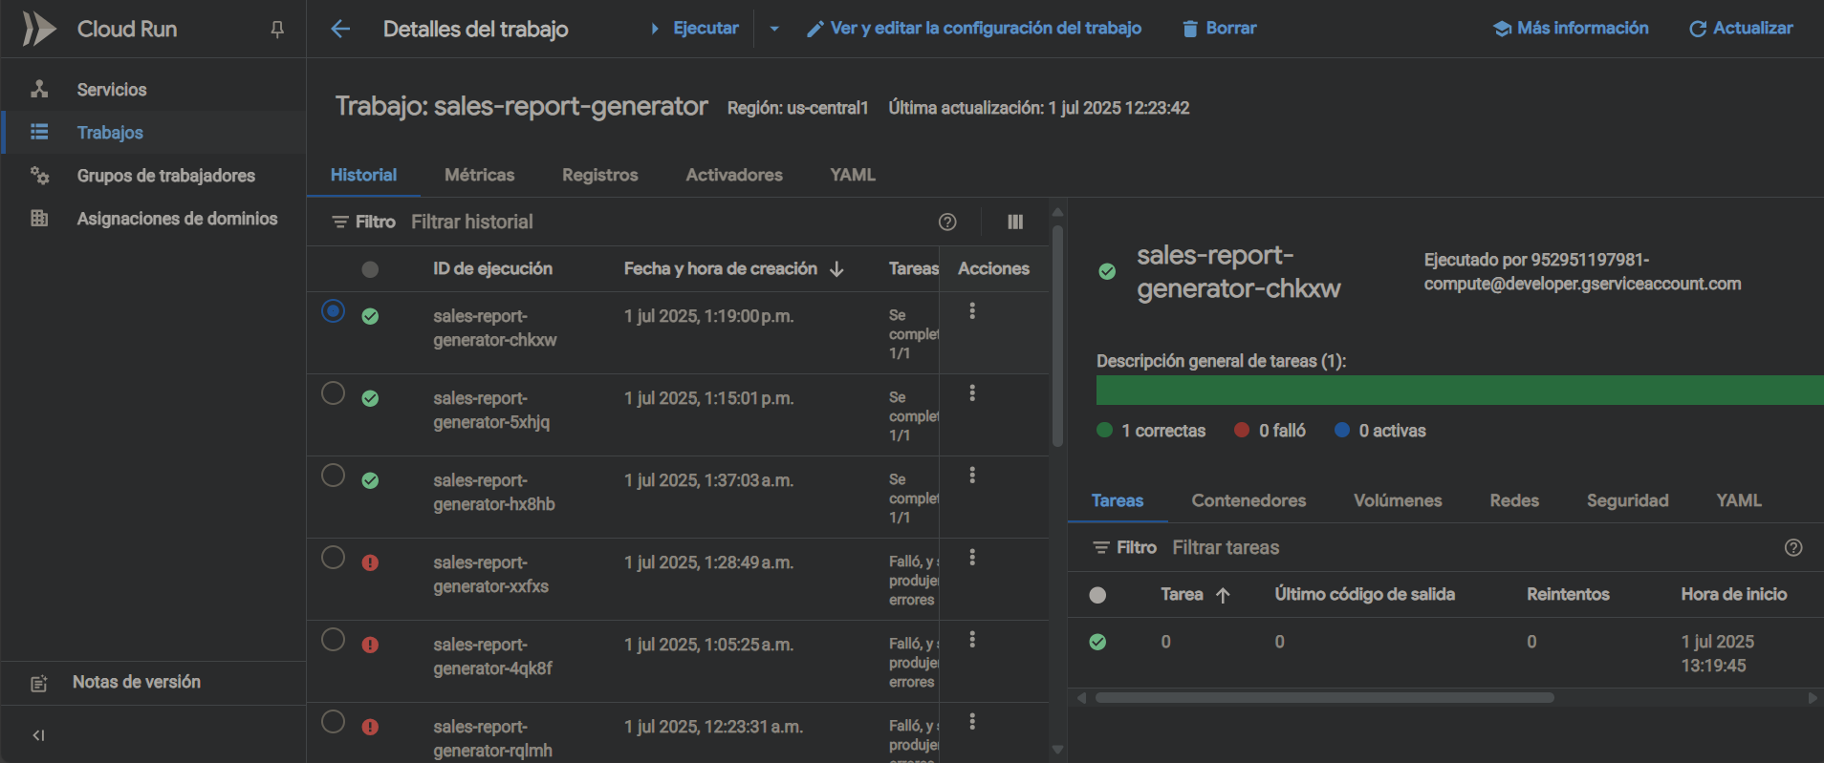Image resolution: width=1824 pixels, height=763 pixels.
Task: Open actions menu for generator-xxfxs
Action: click(972, 558)
